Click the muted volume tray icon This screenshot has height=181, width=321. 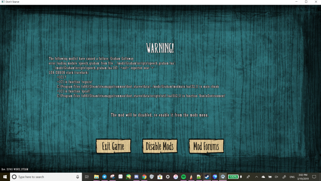pyautogui.click(x=276, y=177)
